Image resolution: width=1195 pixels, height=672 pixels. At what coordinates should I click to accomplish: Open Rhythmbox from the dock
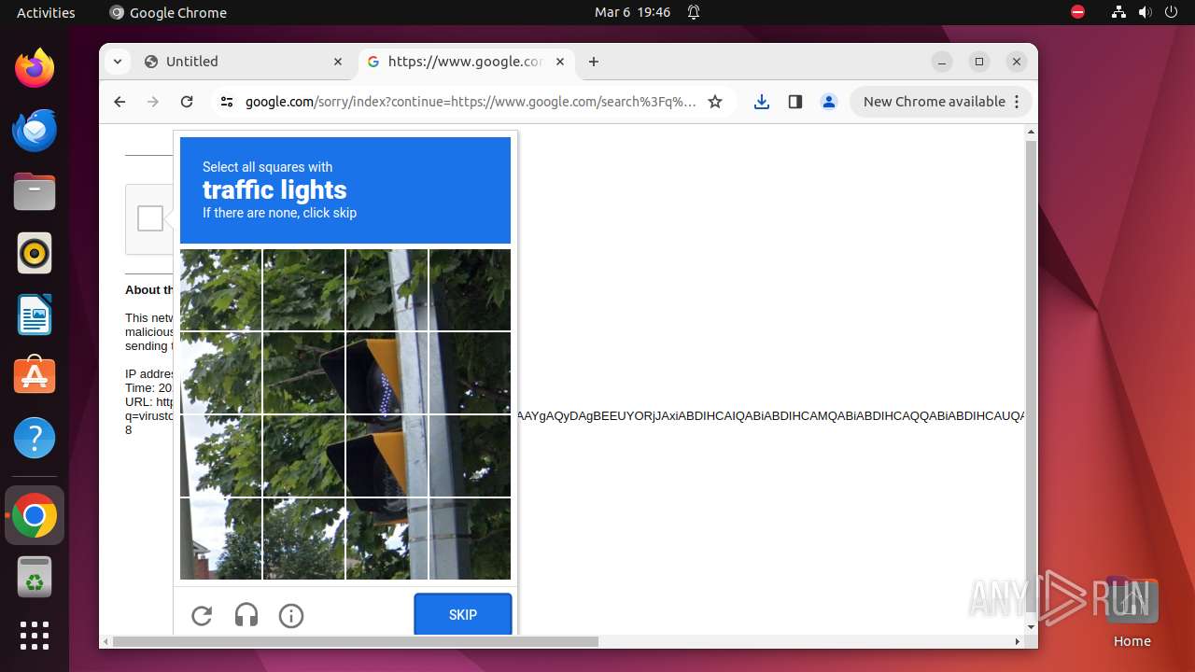pos(35,253)
